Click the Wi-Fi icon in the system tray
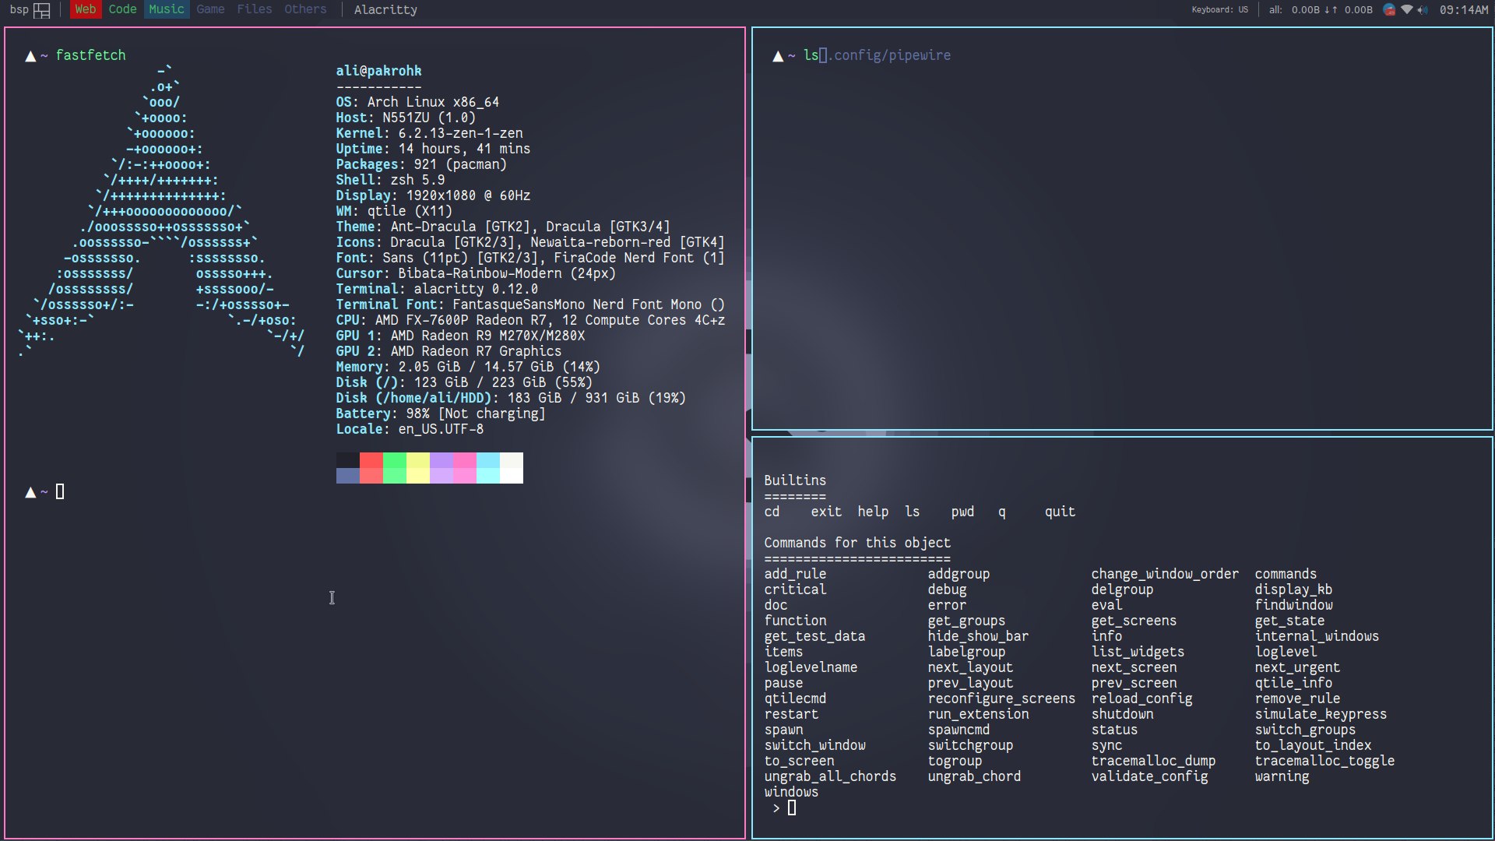Image resolution: width=1495 pixels, height=841 pixels. pyautogui.click(x=1406, y=10)
